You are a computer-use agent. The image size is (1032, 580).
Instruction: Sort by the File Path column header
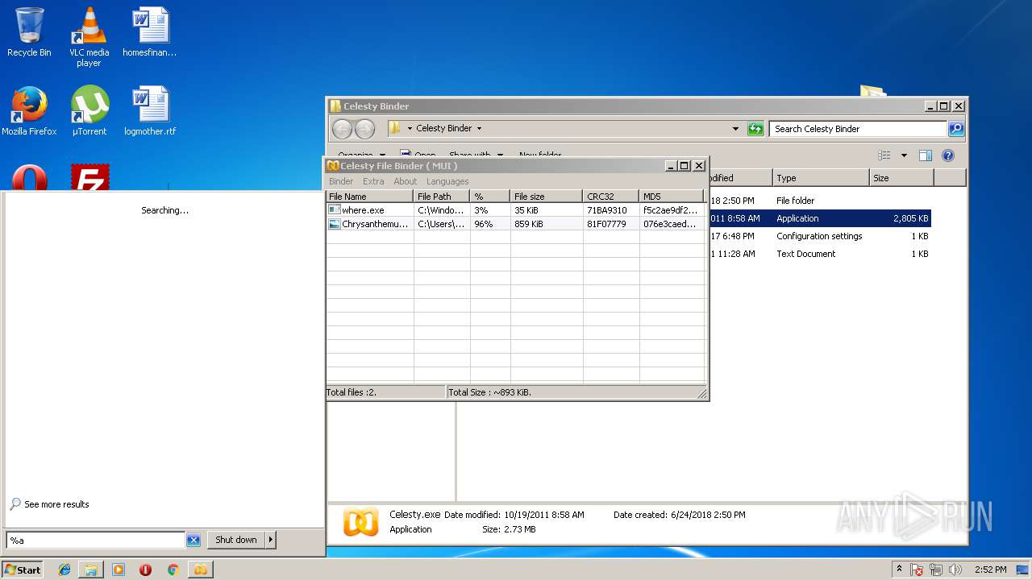442,197
